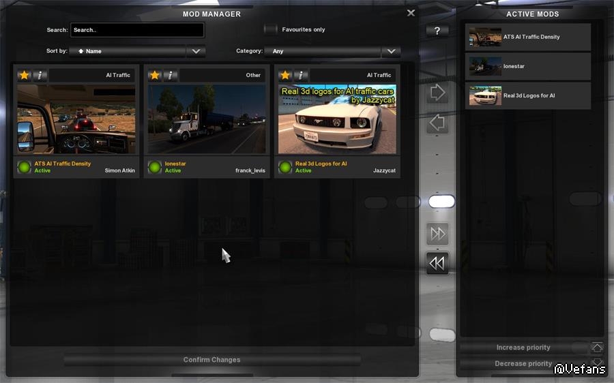Screen dimensions: 614x383
Task: Toggle favourite star on ATS AI Traffic Density
Action: pos(25,75)
